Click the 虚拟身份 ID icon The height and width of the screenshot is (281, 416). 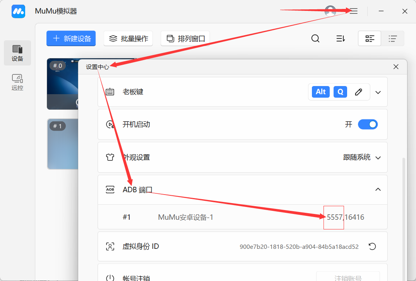point(110,247)
